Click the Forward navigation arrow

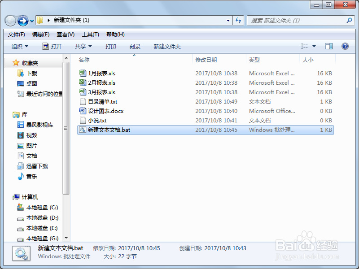point(23,21)
